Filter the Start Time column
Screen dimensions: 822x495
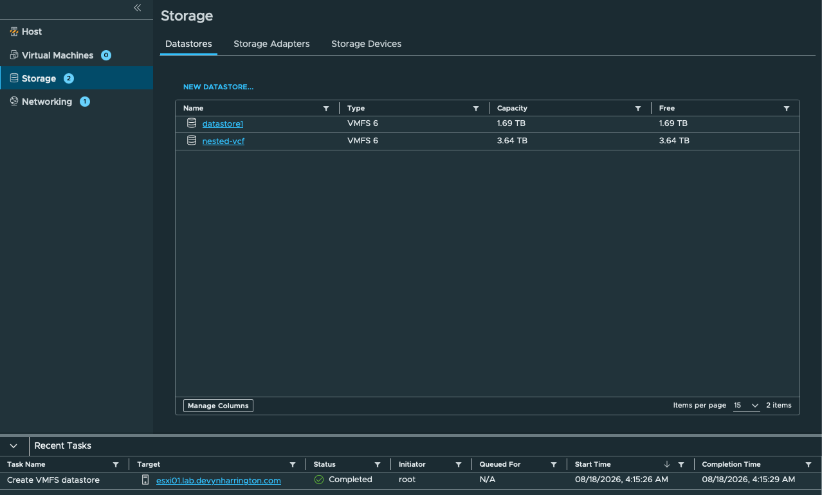[681, 465]
